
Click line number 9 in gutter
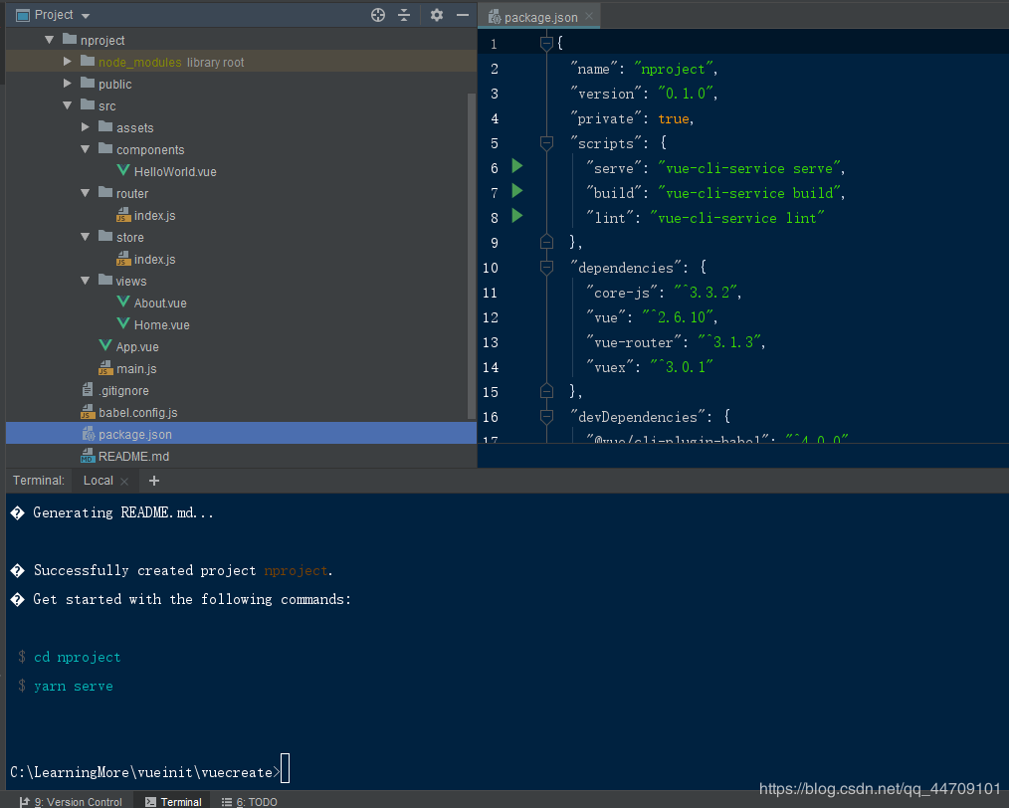[x=495, y=243]
